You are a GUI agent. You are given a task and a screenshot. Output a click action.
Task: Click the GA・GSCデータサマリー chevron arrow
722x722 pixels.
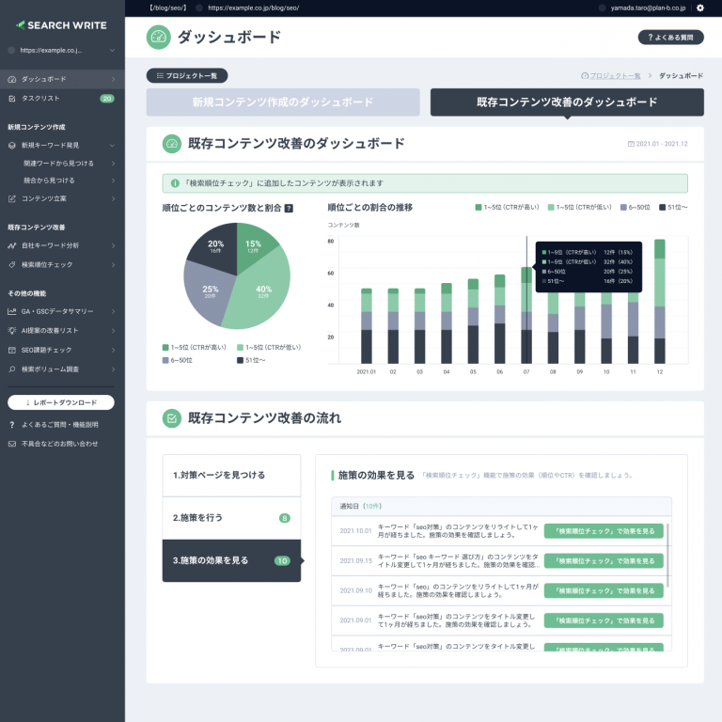(x=113, y=312)
